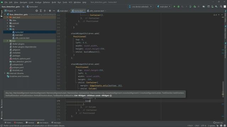Open the Messages tool window
The height and width of the screenshot is (127, 227).
click(x=56, y=123)
